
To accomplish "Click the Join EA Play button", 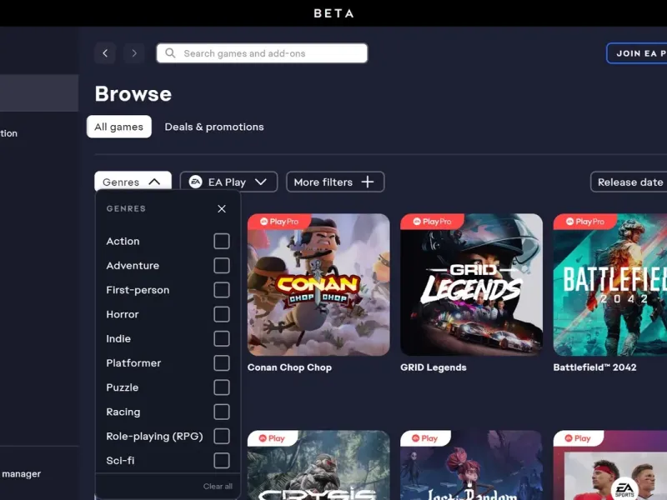I will (x=637, y=53).
